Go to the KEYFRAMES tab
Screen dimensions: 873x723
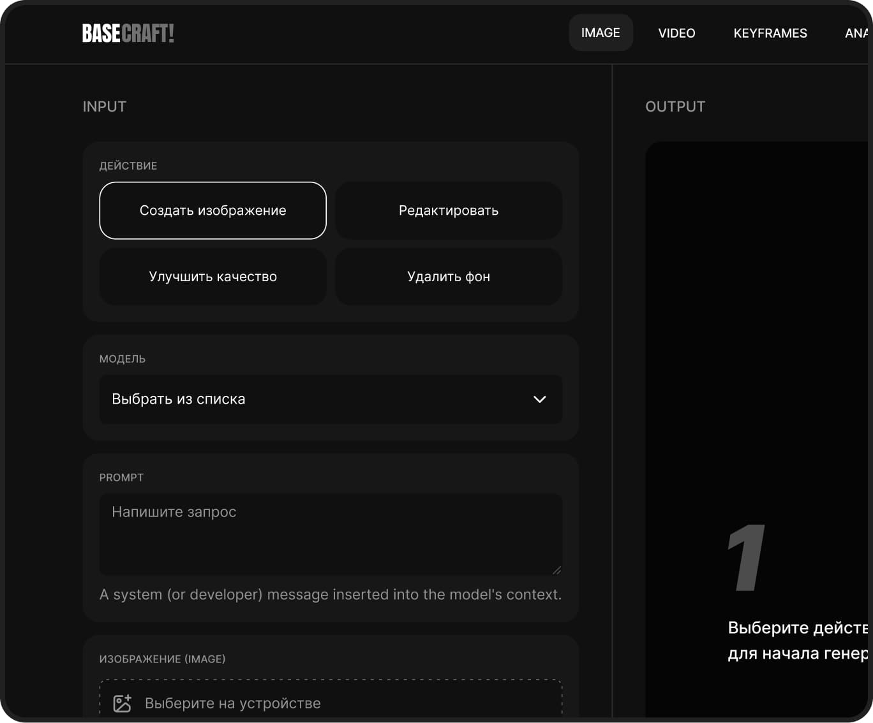click(x=770, y=33)
